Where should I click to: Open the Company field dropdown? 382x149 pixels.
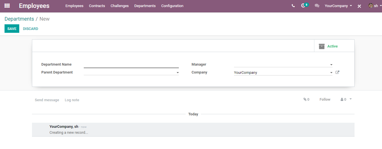(x=331, y=73)
